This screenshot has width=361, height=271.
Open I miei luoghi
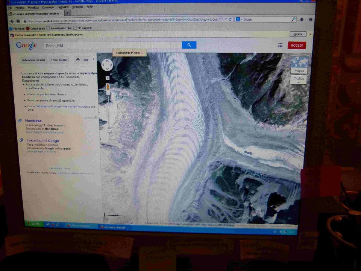click(59, 60)
